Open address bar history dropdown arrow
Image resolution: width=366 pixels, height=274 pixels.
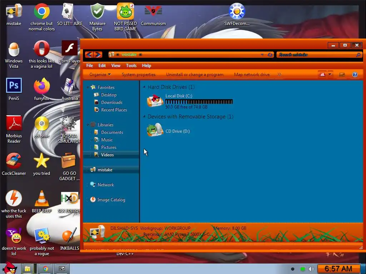(x=262, y=55)
